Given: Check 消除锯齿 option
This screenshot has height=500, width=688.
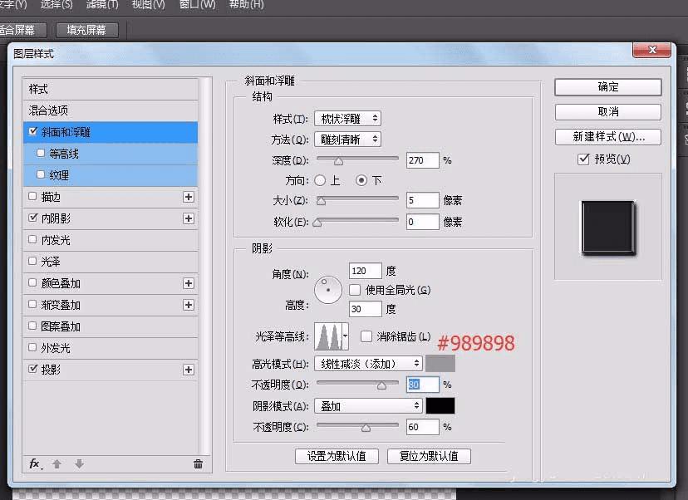Looking at the screenshot, I should tap(366, 336).
